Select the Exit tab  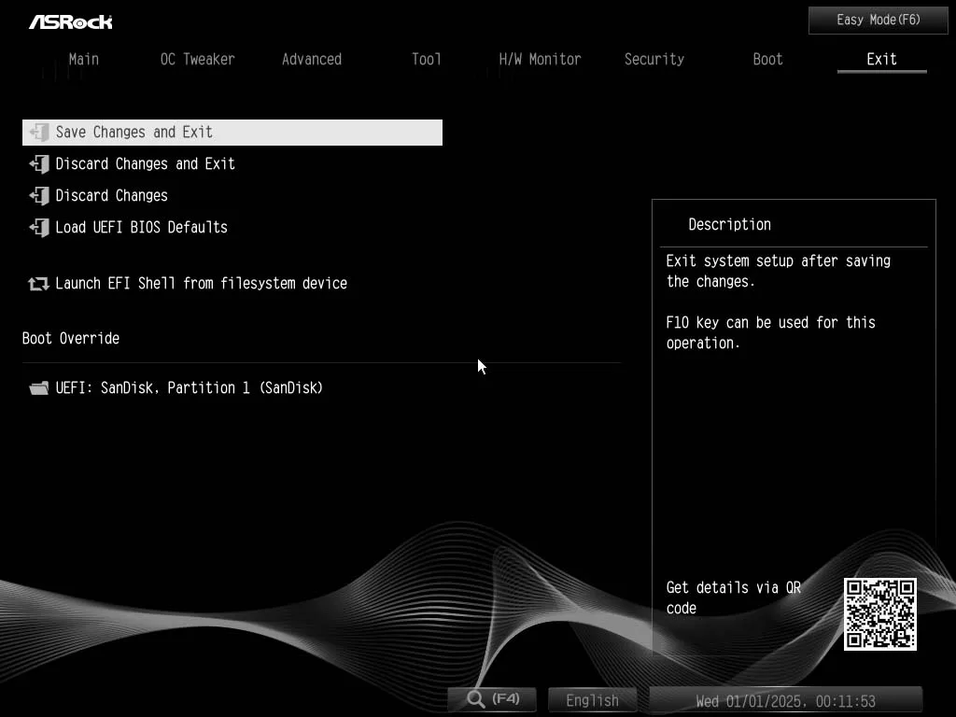pyautogui.click(x=881, y=59)
